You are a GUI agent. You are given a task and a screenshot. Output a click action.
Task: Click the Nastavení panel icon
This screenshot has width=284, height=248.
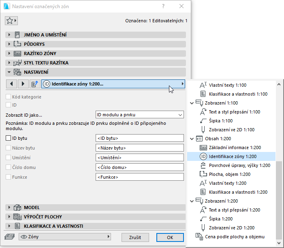coord(17,72)
